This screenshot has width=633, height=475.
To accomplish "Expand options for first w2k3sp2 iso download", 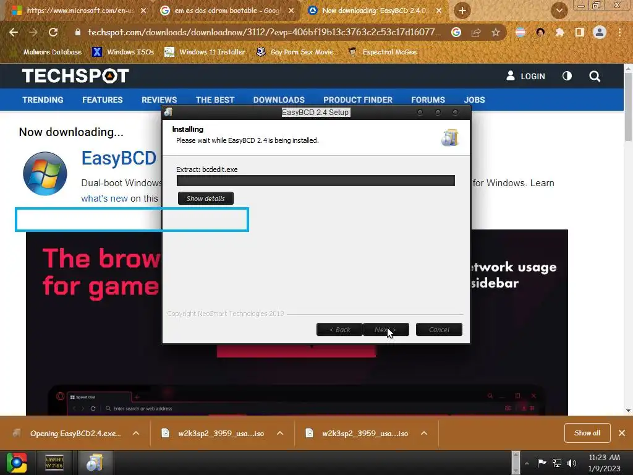I will pyautogui.click(x=280, y=434).
